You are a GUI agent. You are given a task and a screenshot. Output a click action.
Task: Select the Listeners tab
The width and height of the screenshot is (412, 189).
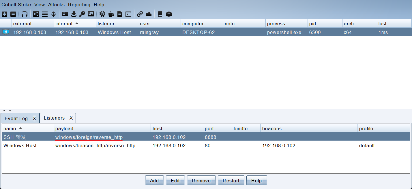54,118
